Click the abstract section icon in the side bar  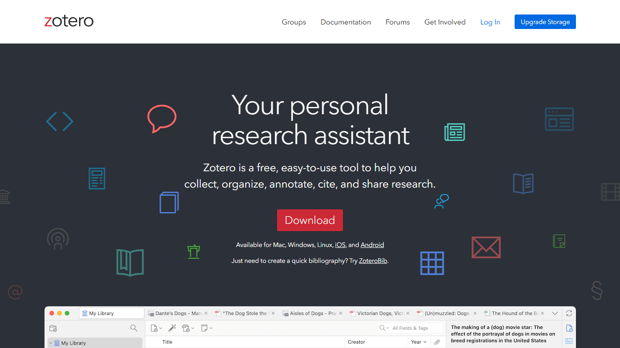coord(569,341)
